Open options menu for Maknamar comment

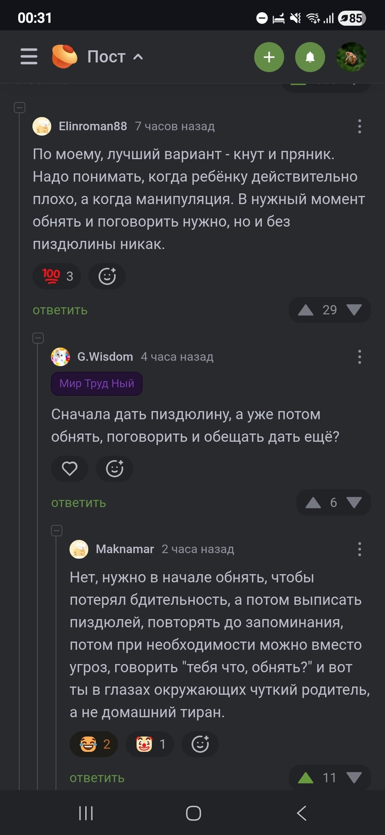pos(359,549)
